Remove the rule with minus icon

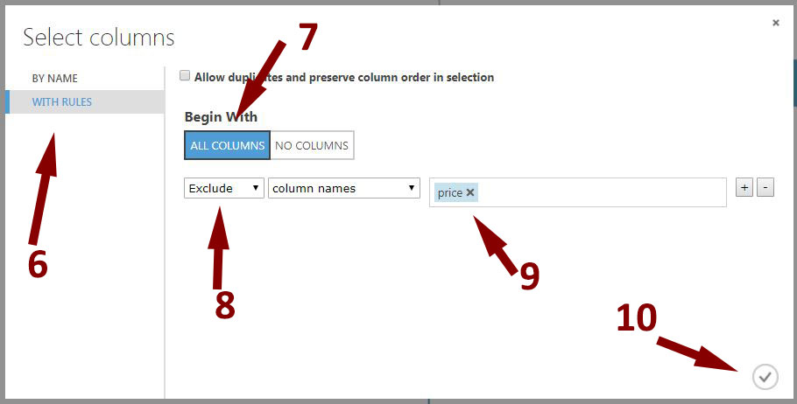pyautogui.click(x=765, y=188)
